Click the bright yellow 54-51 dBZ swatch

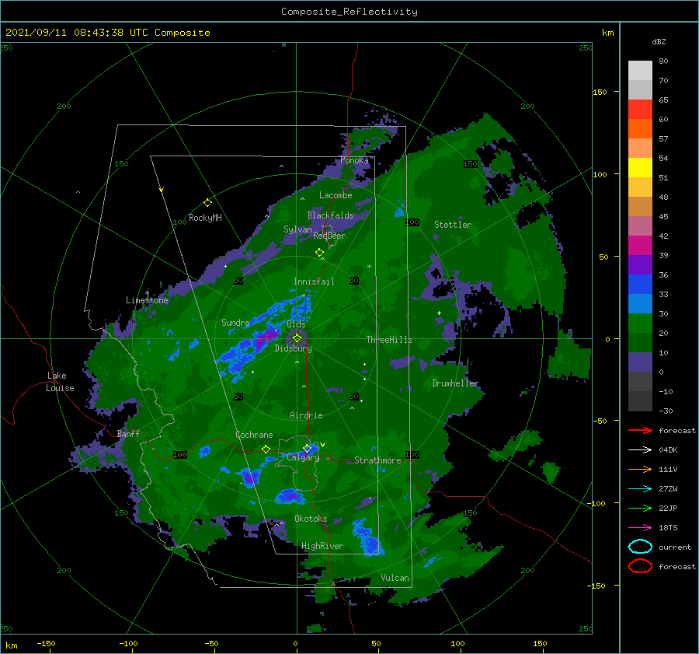(x=640, y=167)
